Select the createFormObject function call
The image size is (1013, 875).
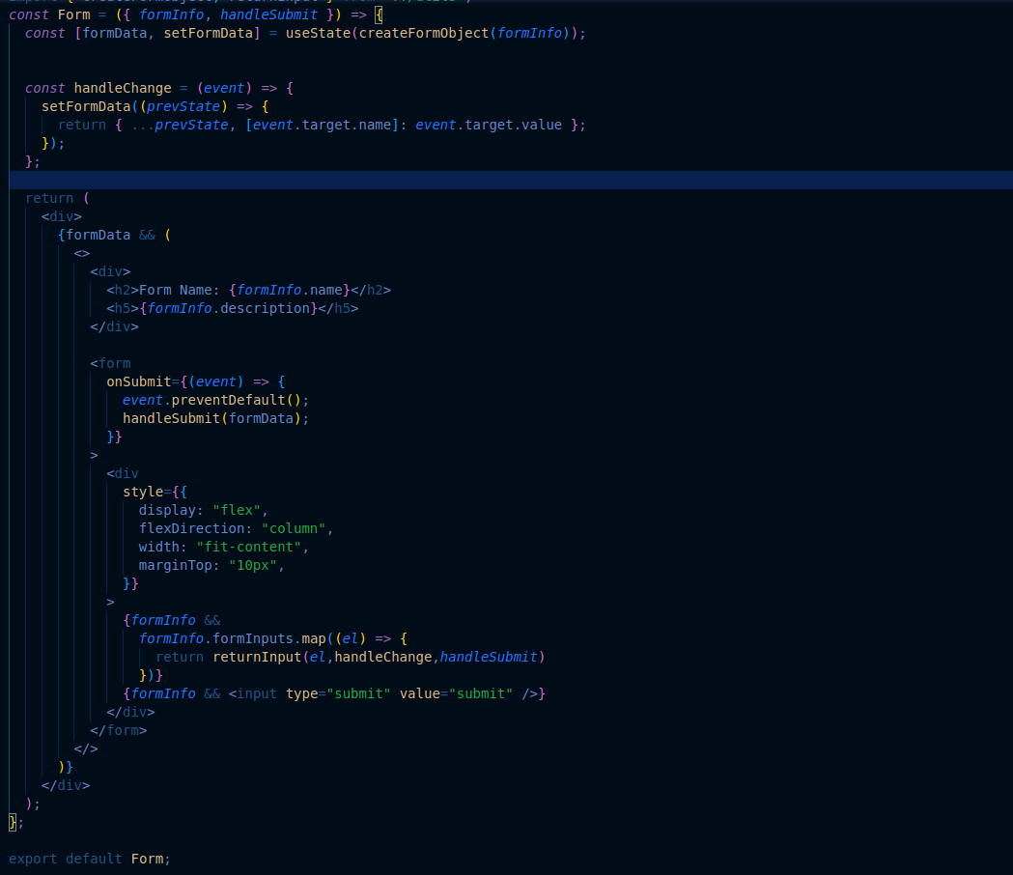click(x=424, y=33)
